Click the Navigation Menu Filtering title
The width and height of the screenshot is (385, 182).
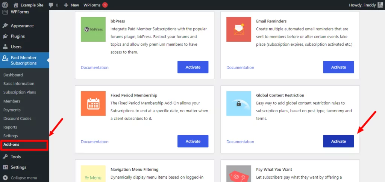pyautogui.click(x=135, y=170)
